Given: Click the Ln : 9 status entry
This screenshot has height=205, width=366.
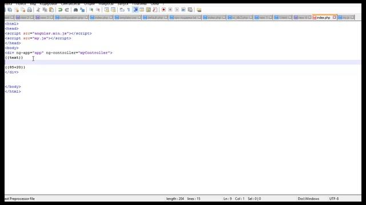Looking at the screenshot, I should [228, 199].
